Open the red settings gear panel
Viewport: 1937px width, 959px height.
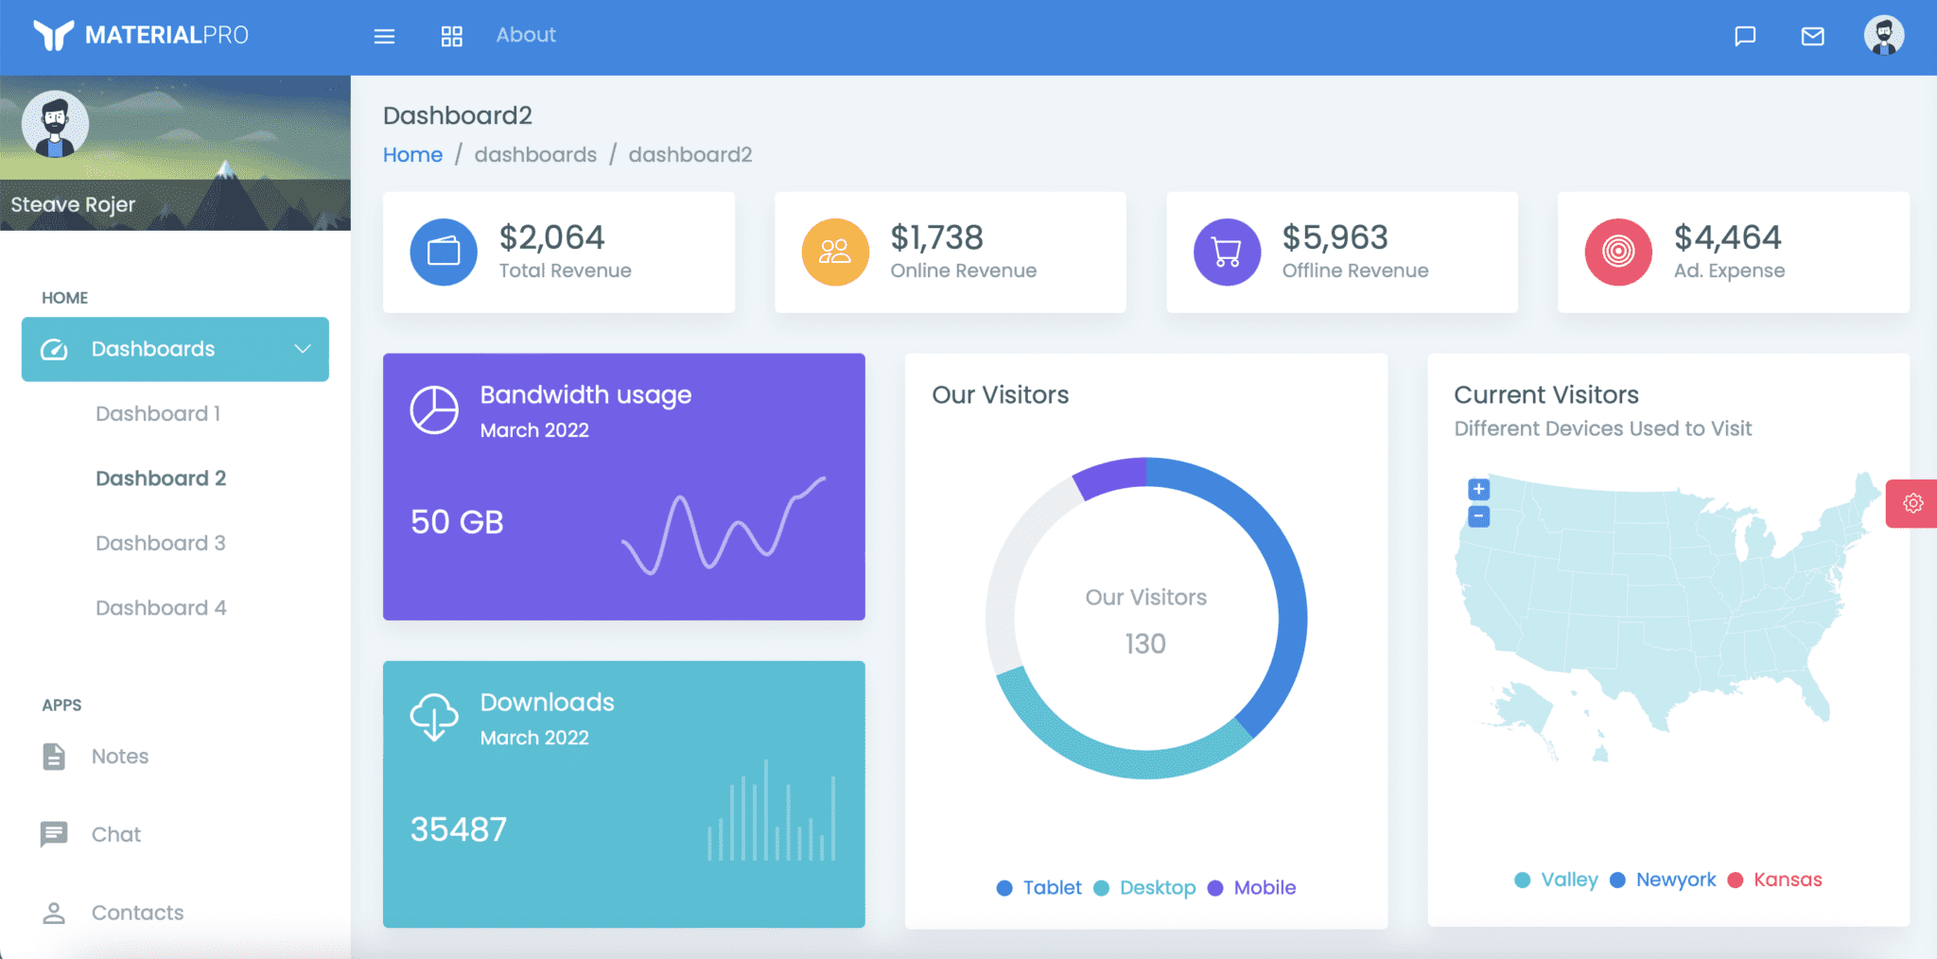[1912, 503]
